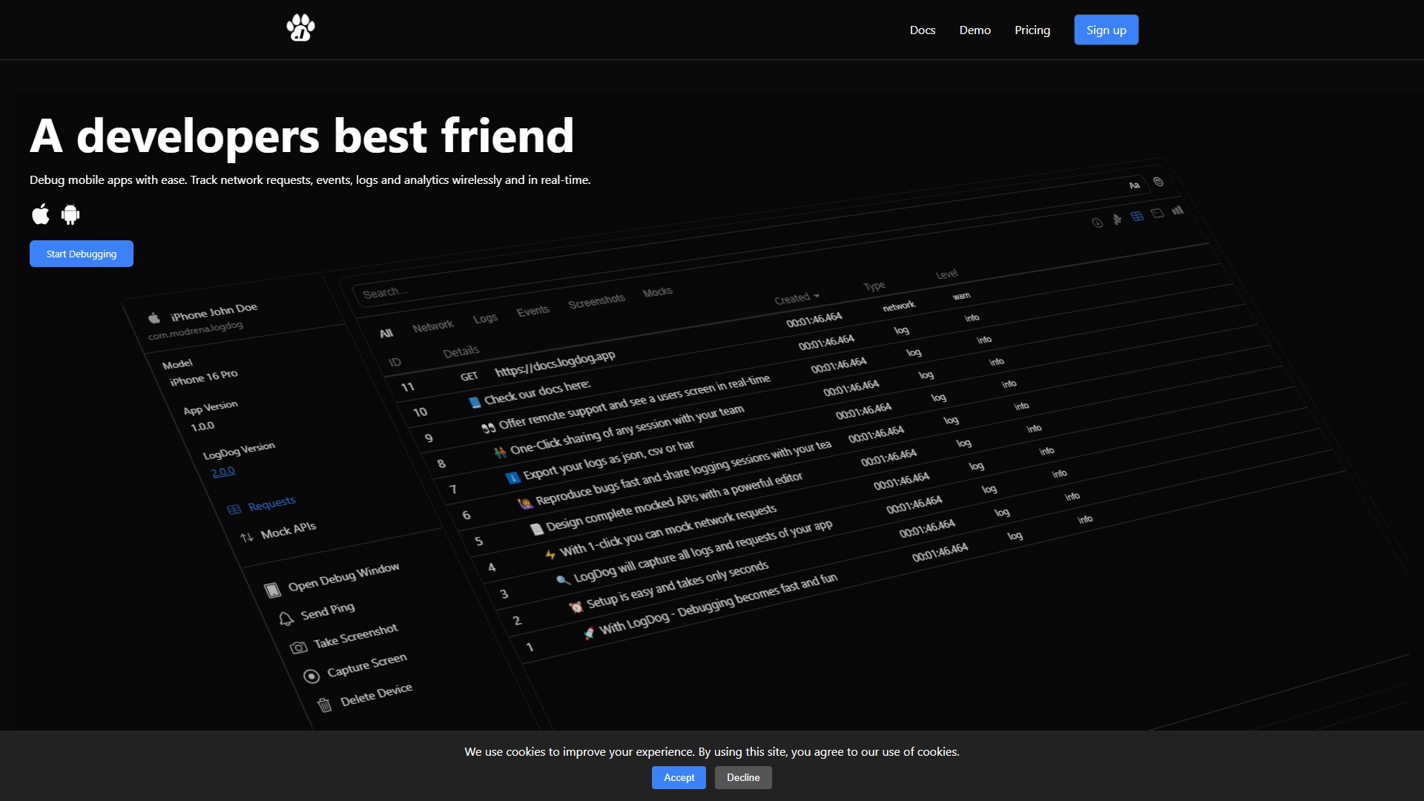Switch to the Events tab
The image size is (1424, 801).
click(533, 311)
